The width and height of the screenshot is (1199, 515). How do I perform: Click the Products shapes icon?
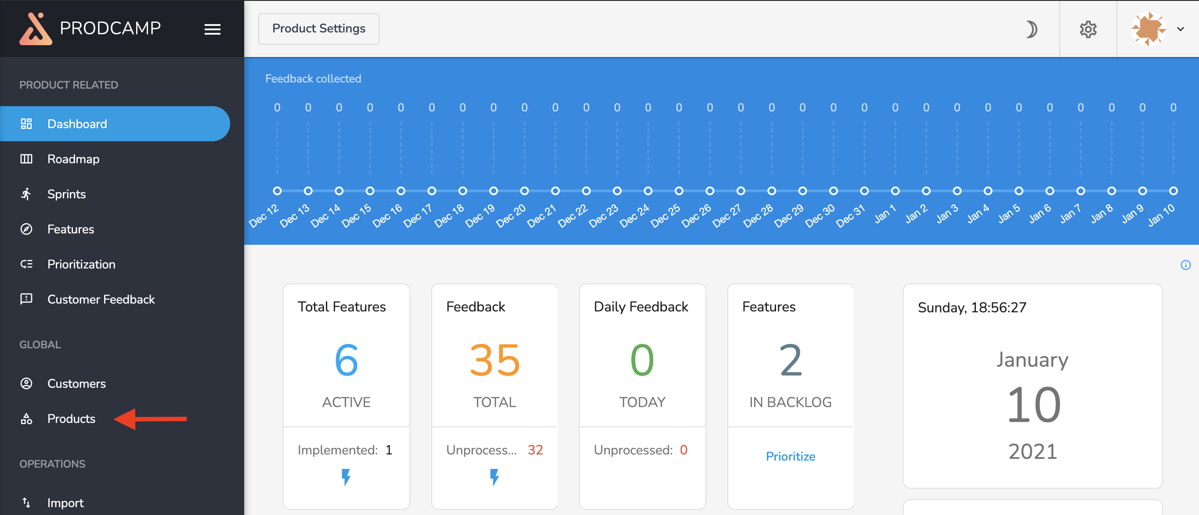[26, 419]
